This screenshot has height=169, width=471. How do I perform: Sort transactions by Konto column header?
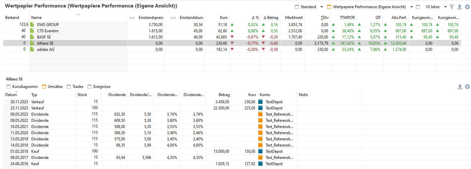[x=265, y=95]
